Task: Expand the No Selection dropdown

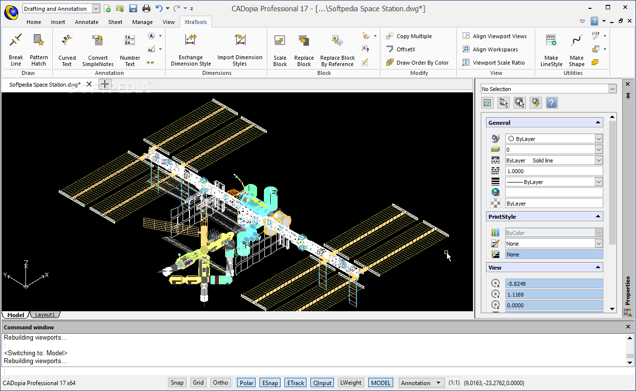Action: (x=612, y=89)
